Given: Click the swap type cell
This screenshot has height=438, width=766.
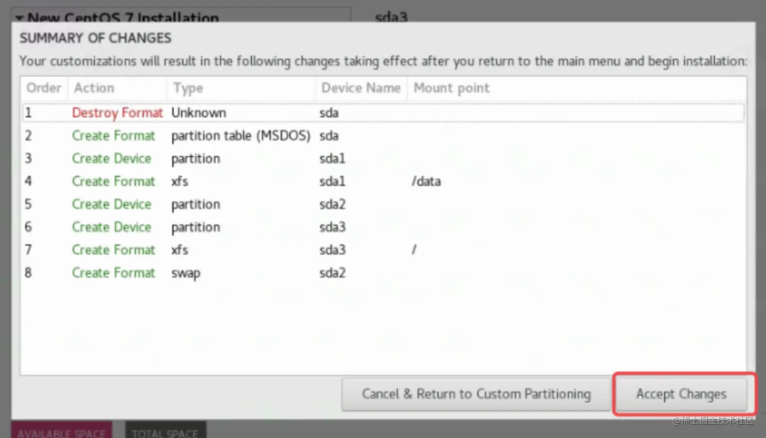Looking at the screenshot, I should click(186, 273).
